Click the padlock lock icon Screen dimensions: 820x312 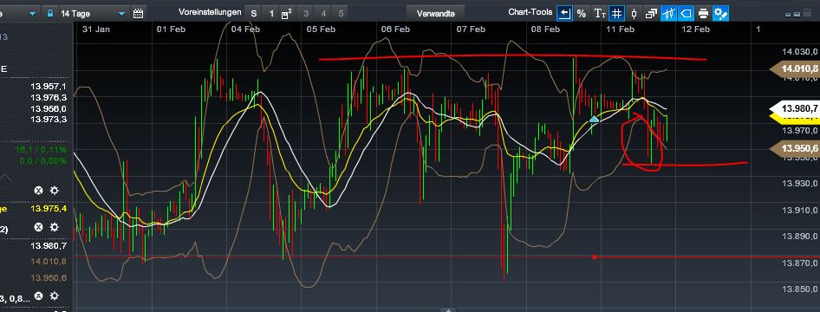50,14
